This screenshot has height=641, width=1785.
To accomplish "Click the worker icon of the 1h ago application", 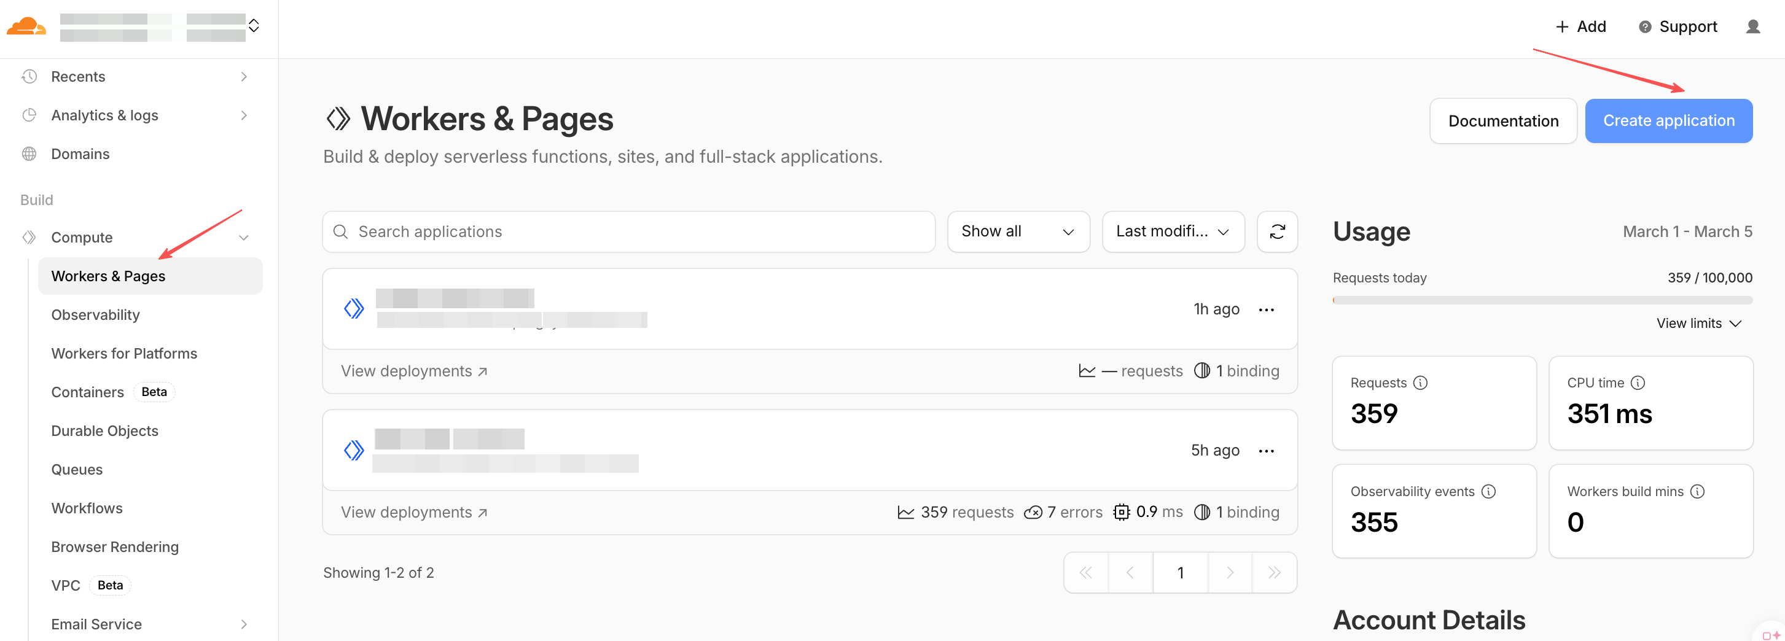I will [x=354, y=308].
